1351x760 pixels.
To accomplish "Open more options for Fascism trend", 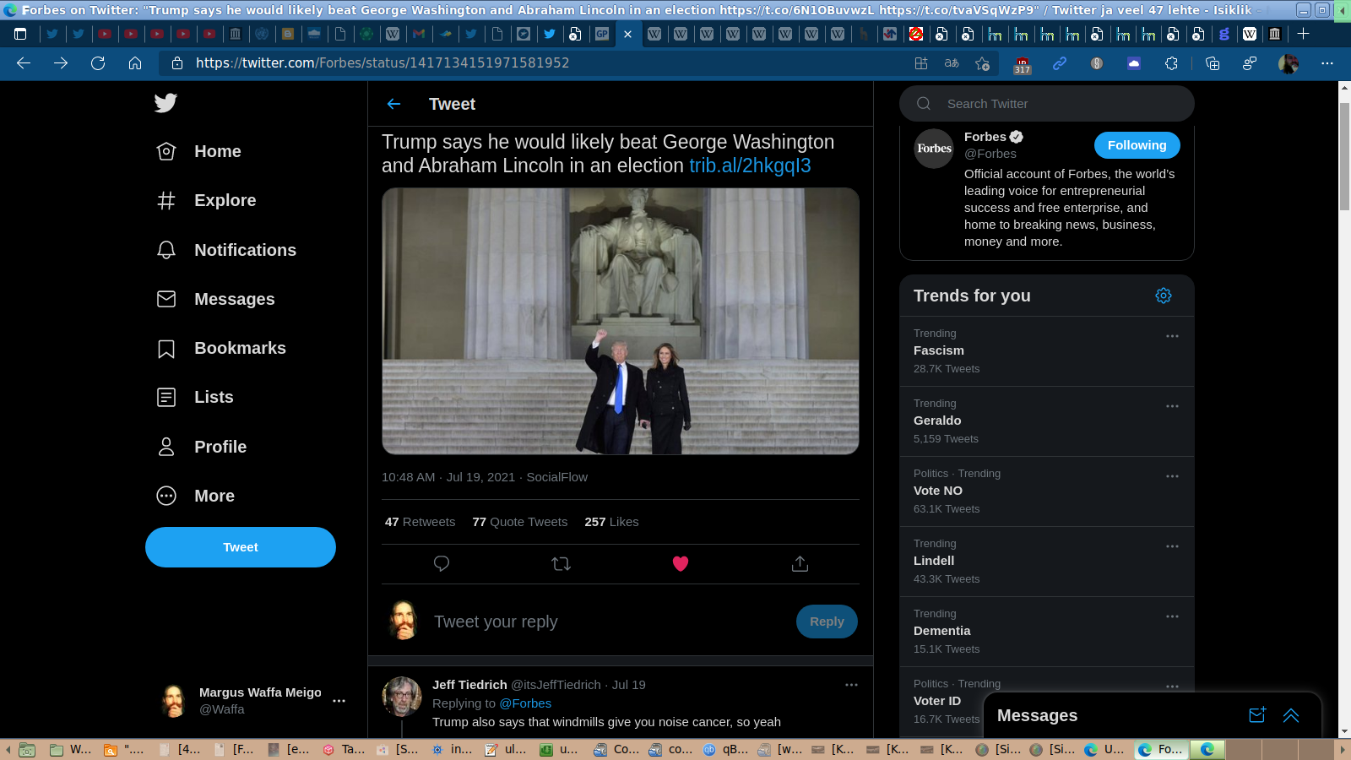I will coord(1172,336).
